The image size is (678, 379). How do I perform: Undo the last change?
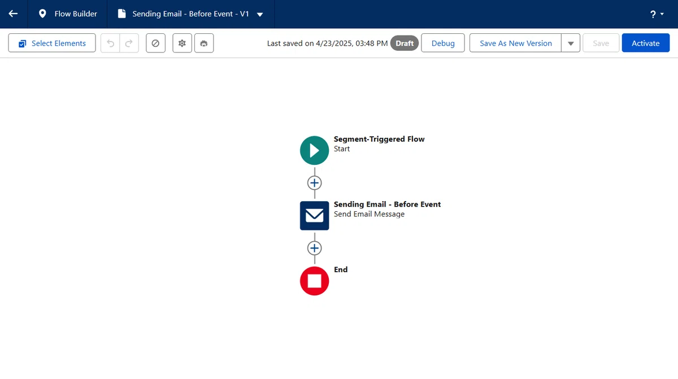(110, 43)
